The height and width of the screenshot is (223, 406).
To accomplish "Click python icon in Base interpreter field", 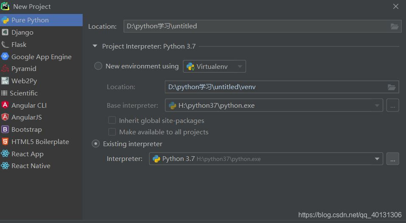I will [x=172, y=105].
